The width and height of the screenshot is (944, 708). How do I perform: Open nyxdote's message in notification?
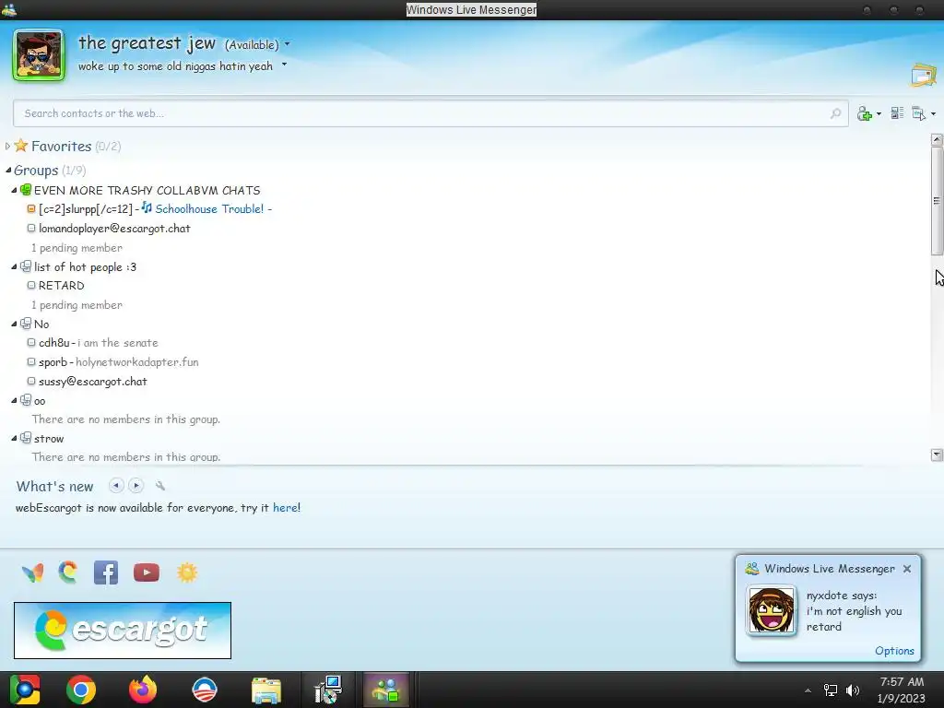click(855, 611)
